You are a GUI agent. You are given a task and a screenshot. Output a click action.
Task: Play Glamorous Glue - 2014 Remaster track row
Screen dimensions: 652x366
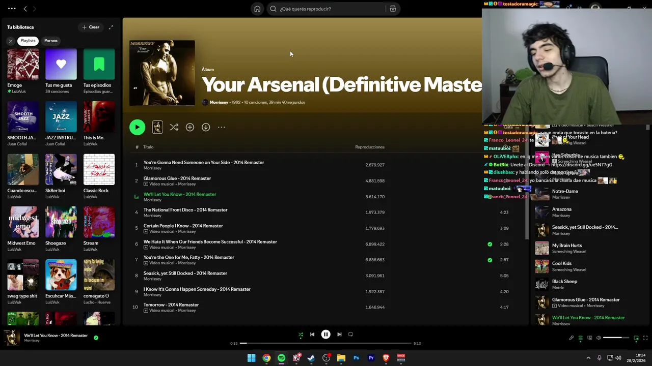pyautogui.click(x=326, y=181)
